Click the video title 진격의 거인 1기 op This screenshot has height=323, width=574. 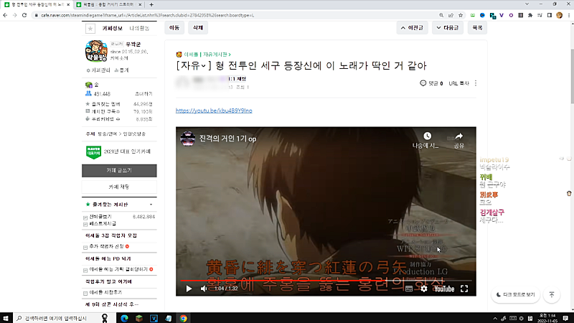[x=227, y=139]
